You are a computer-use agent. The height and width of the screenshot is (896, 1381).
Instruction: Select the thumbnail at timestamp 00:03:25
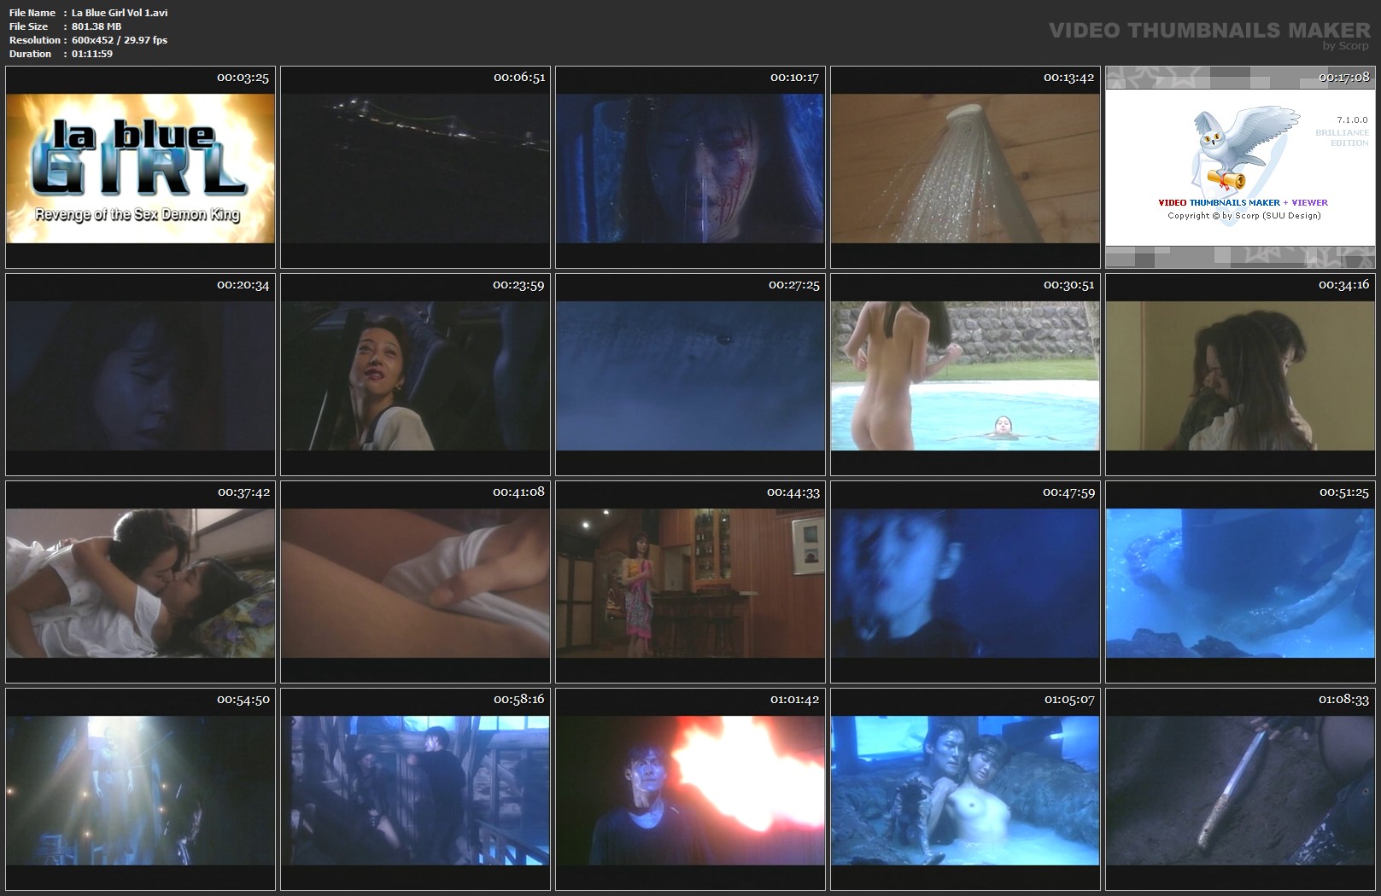click(x=140, y=167)
